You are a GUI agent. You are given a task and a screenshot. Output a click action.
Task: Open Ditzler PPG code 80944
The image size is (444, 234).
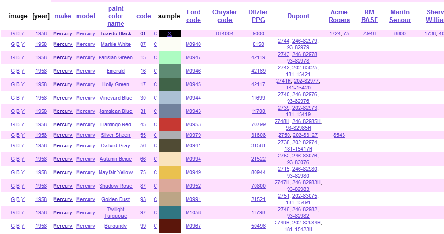pos(258,172)
